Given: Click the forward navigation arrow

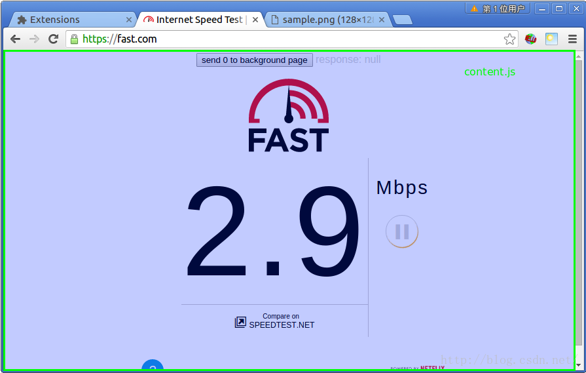Looking at the screenshot, I should pos(34,39).
